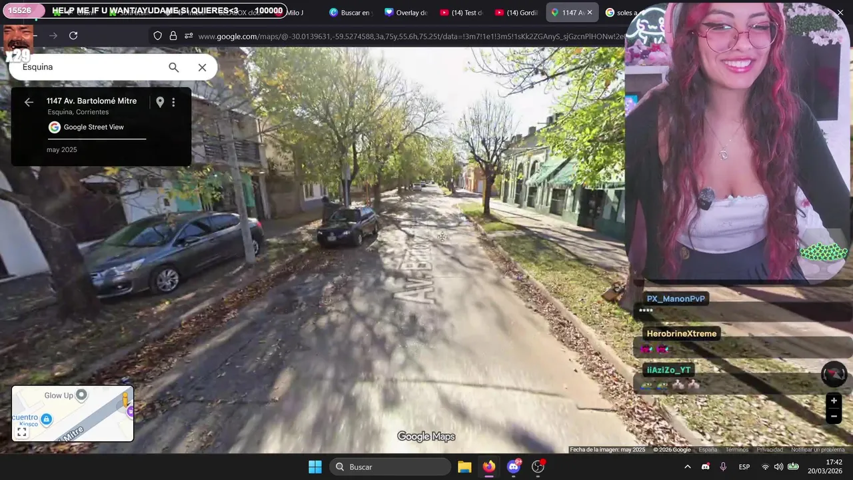Open File Explorer from the taskbar
Image resolution: width=853 pixels, height=480 pixels.
click(464, 467)
